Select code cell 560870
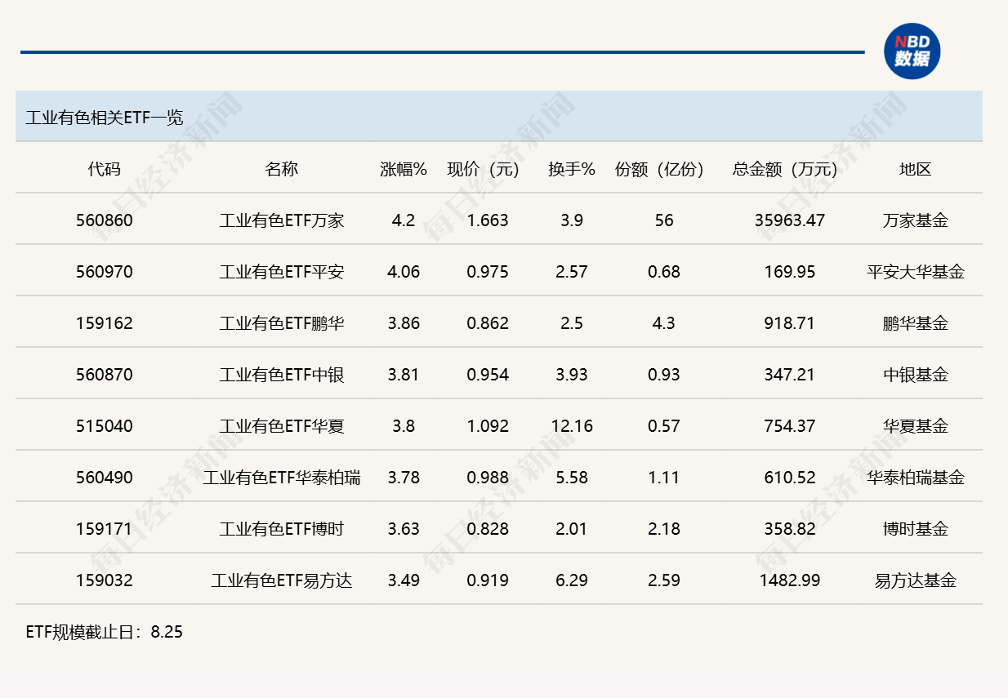1008x698 pixels. coord(105,375)
